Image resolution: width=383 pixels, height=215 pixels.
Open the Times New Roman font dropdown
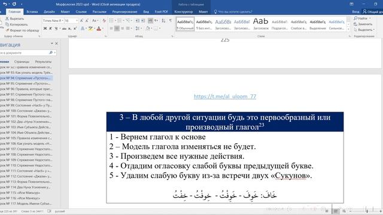pos(62,21)
